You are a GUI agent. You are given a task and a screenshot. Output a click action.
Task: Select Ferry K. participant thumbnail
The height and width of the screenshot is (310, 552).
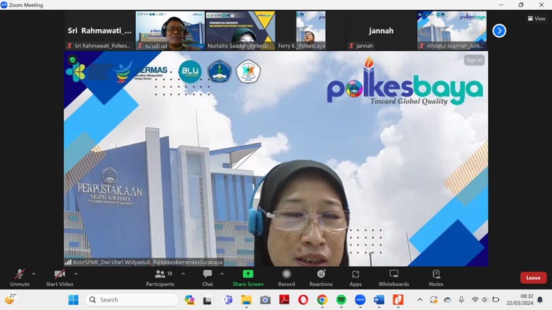(311, 31)
